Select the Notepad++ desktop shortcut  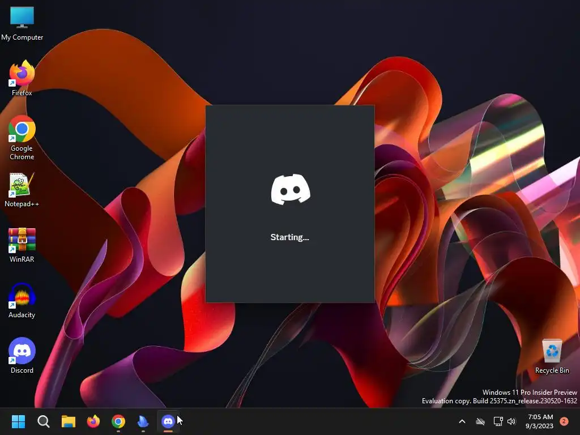pyautogui.click(x=22, y=189)
